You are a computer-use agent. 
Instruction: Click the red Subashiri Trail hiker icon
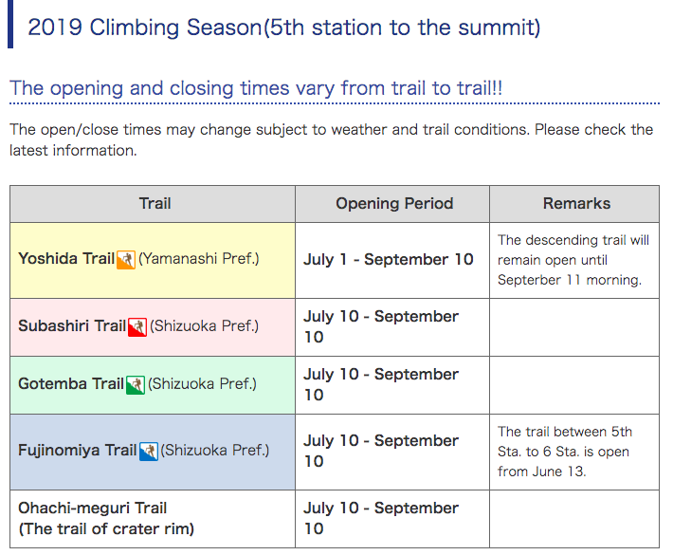(137, 326)
